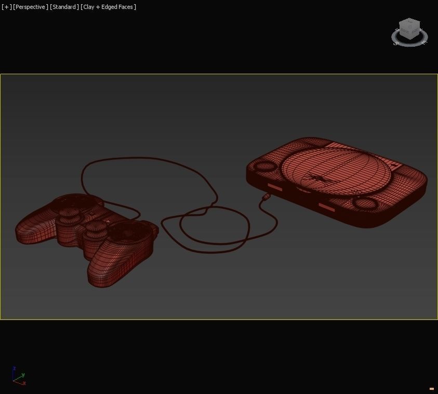This screenshot has width=438, height=394.
Task: Open the Clay + Edged Faces menu
Action: pos(108,7)
